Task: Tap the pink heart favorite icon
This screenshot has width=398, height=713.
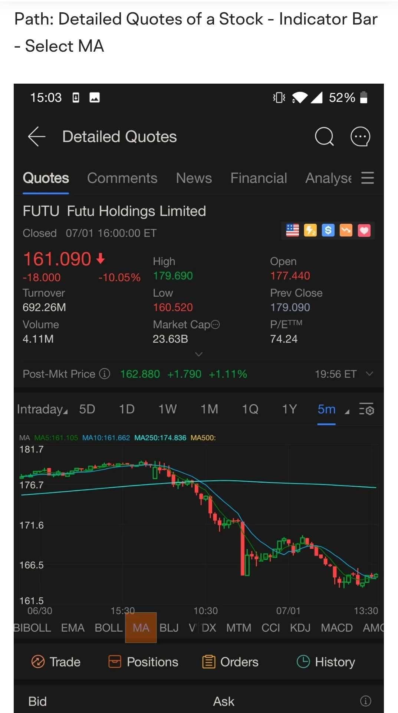Action: [364, 230]
